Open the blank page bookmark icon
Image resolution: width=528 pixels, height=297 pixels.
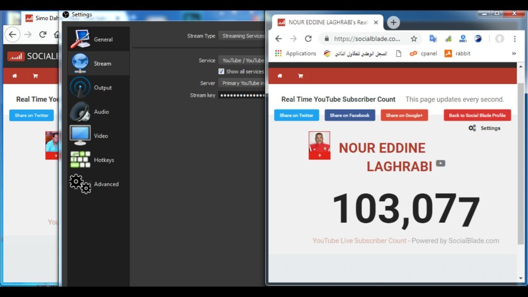pos(398,54)
